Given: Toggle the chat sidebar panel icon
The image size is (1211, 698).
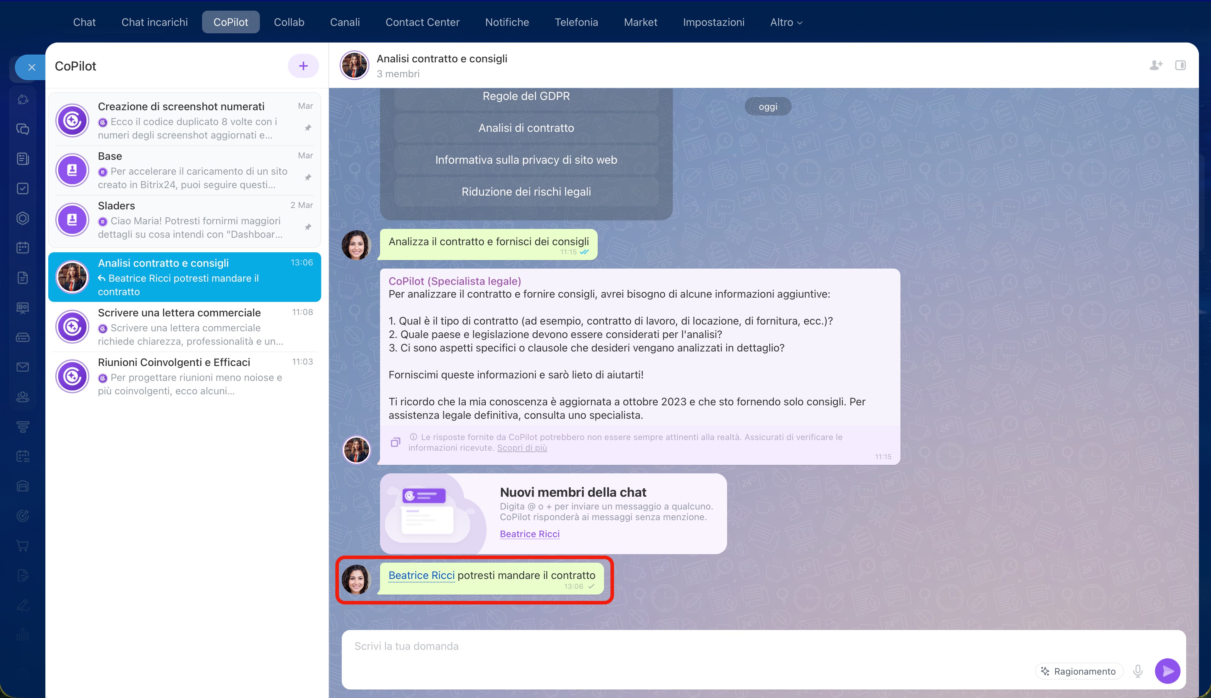Looking at the screenshot, I should (1180, 65).
